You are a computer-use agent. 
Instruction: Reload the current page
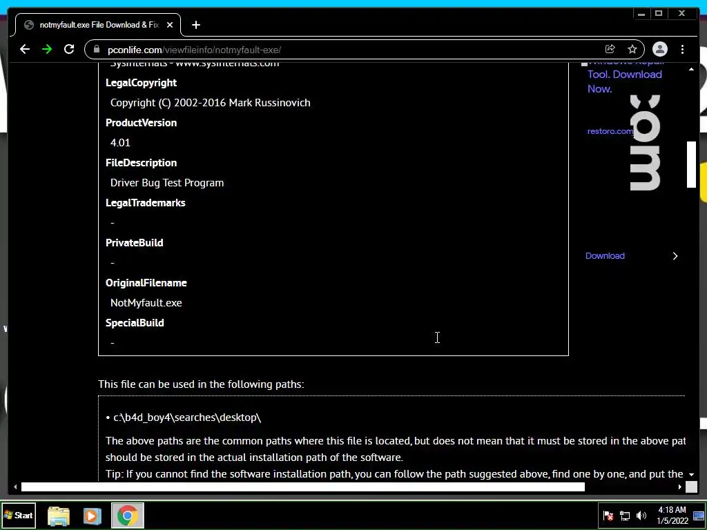[x=69, y=49]
